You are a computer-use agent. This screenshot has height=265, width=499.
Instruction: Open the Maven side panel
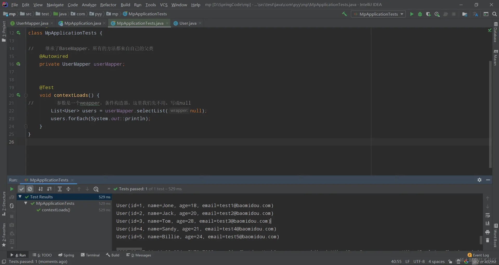click(495, 57)
